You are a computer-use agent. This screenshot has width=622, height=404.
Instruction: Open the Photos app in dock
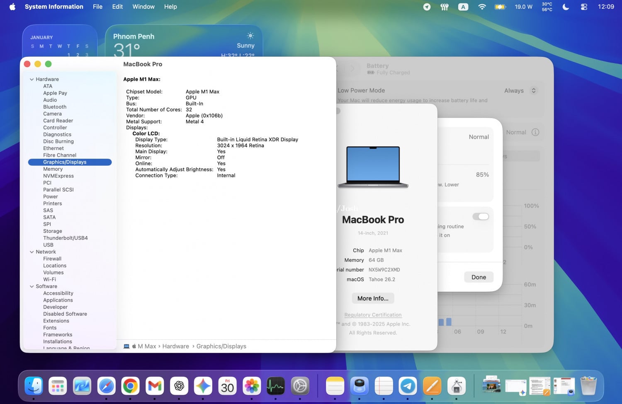coord(252,386)
